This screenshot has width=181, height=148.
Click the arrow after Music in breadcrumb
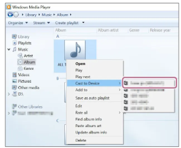pyautogui.click(x=54, y=15)
